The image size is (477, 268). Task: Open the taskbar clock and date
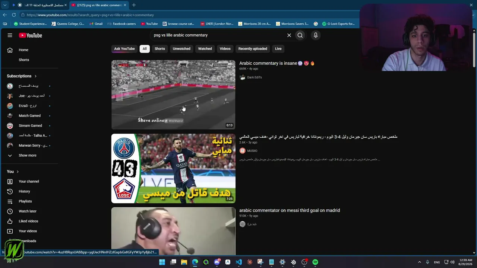pyautogui.click(x=465, y=262)
